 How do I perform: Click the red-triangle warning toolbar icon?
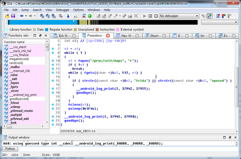click(x=84, y=16)
